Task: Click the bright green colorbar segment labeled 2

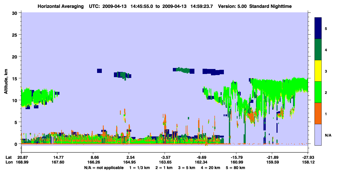Action: (318, 92)
